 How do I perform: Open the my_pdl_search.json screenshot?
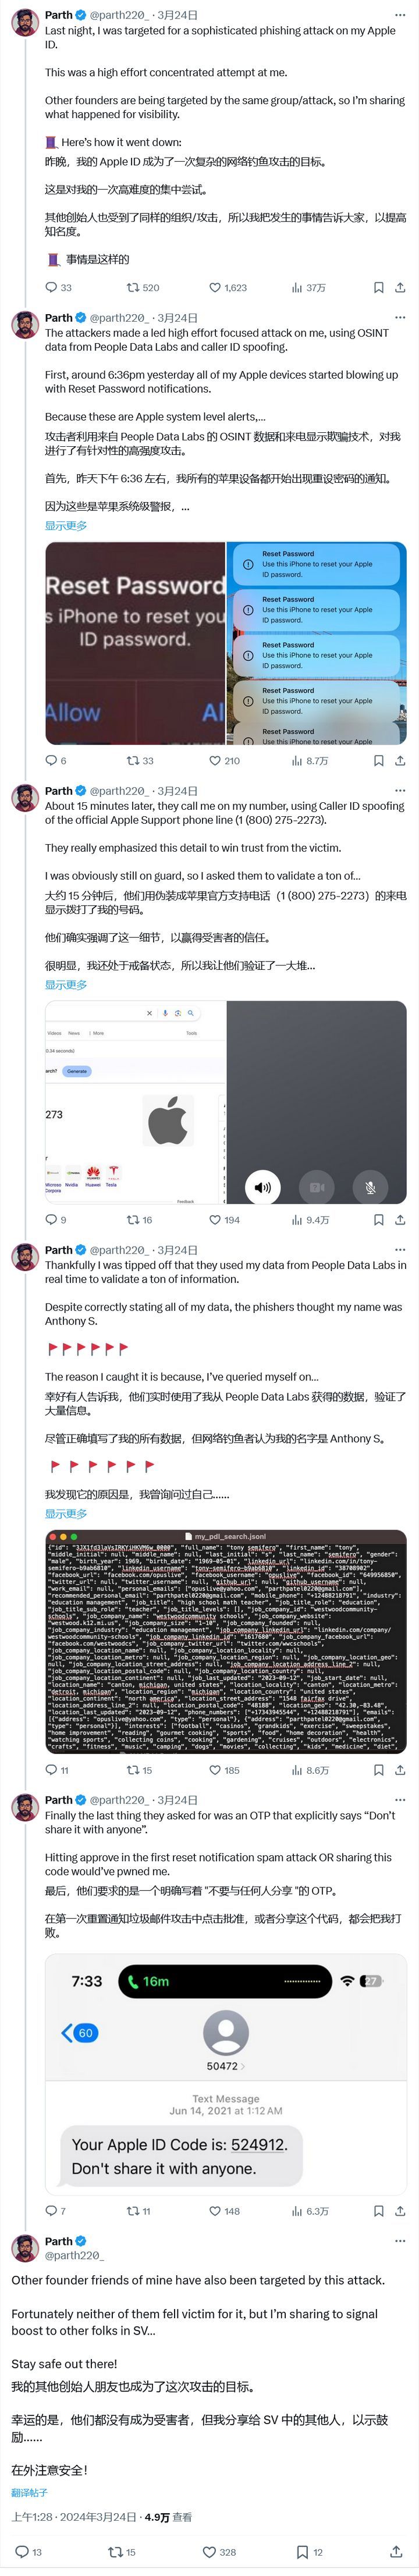(226, 1641)
